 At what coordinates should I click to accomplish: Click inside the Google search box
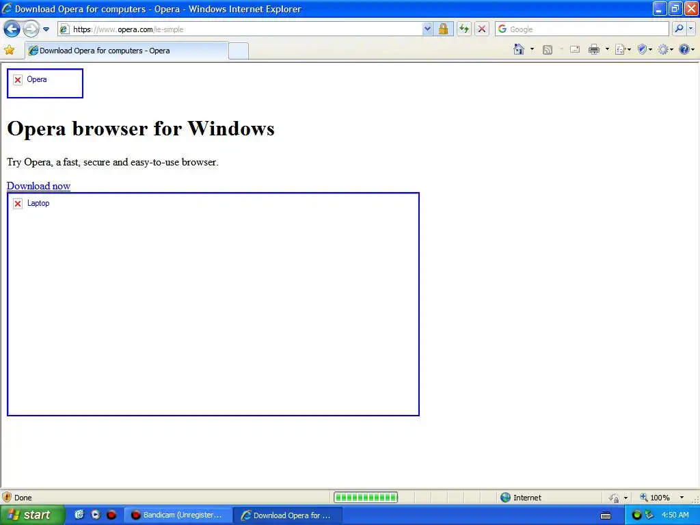582,29
